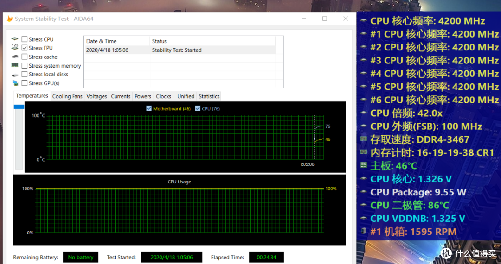Hide the Motherboard (46) temperature graph line
This screenshot has height=264, width=501.
tap(148, 108)
